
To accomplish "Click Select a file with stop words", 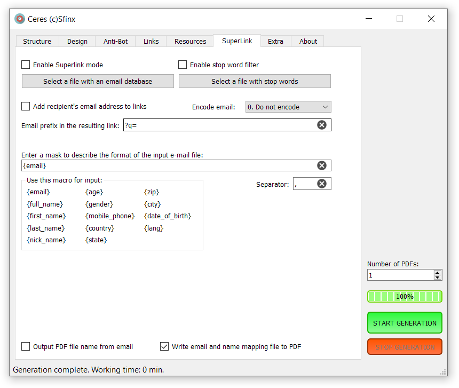I will pos(255,81).
